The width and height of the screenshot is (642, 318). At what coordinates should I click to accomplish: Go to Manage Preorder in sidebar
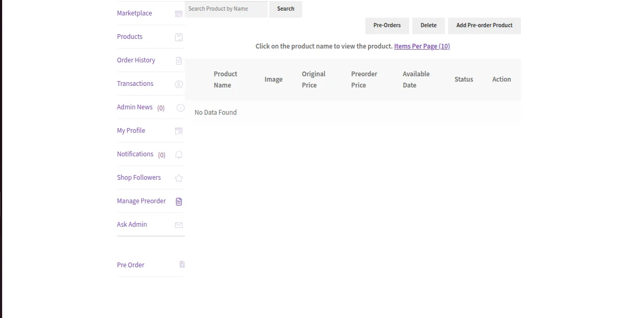tap(141, 201)
